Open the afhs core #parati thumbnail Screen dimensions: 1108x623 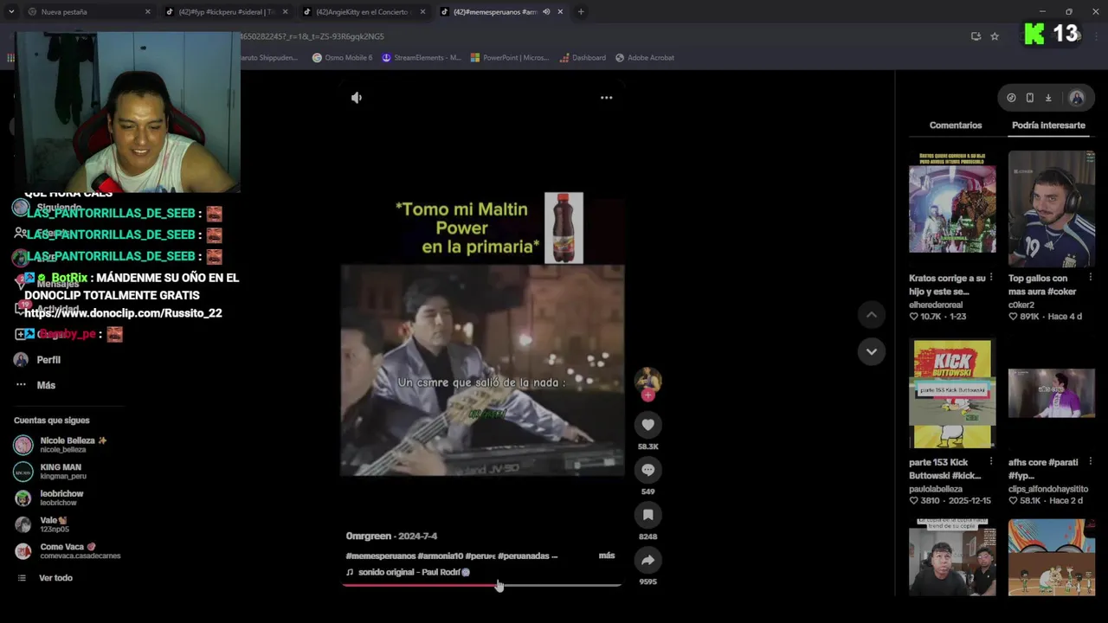point(1051,393)
